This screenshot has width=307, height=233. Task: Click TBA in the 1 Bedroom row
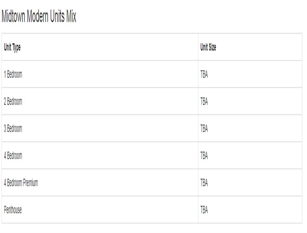point(204,74)
